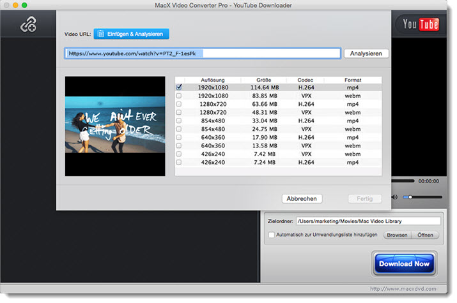
Task: Enable Automatisch zur Umwandlungsliste hinzufügen
Action: click(272, 235)
